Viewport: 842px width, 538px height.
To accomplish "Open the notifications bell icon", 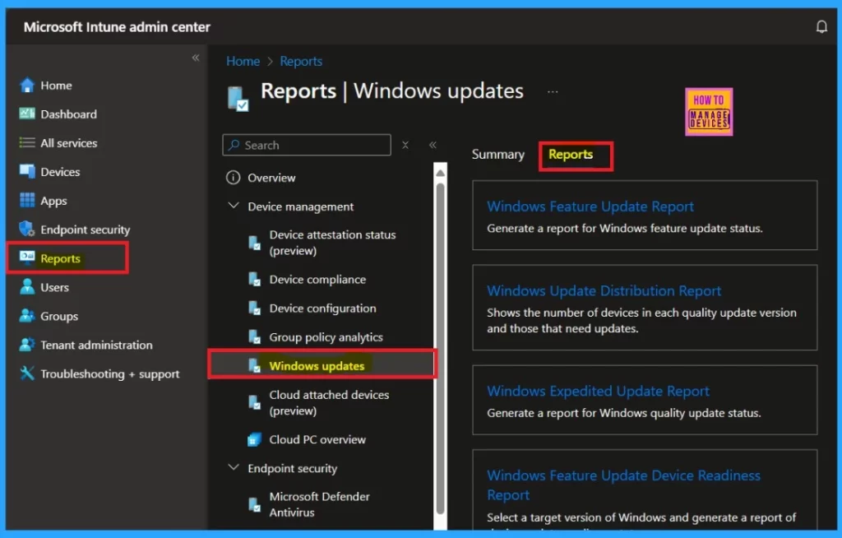I will [821, 26].
